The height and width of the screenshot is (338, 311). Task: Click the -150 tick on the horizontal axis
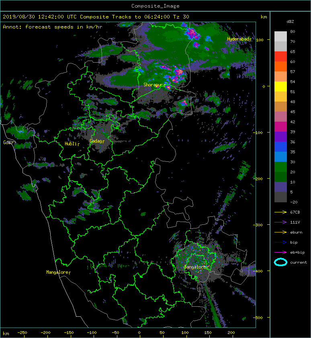click(69, 333)
